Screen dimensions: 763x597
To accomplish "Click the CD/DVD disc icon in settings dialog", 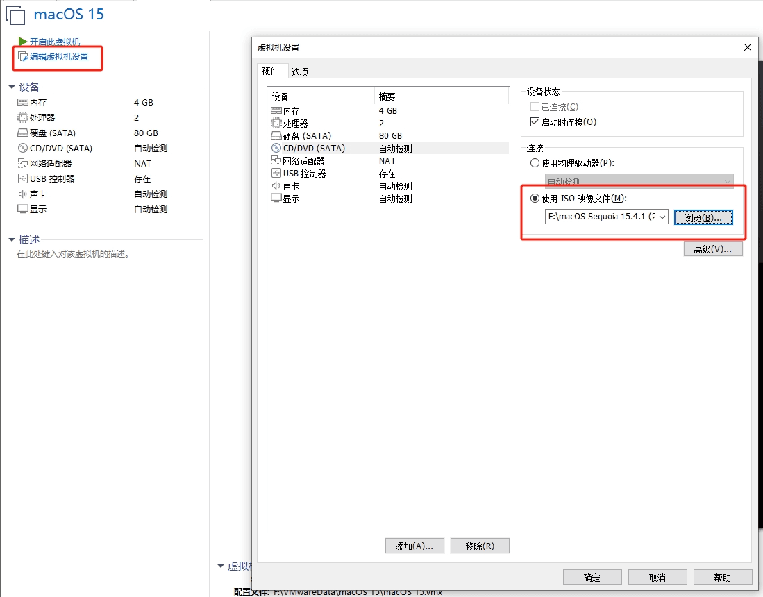I will (x=276, y=148).
